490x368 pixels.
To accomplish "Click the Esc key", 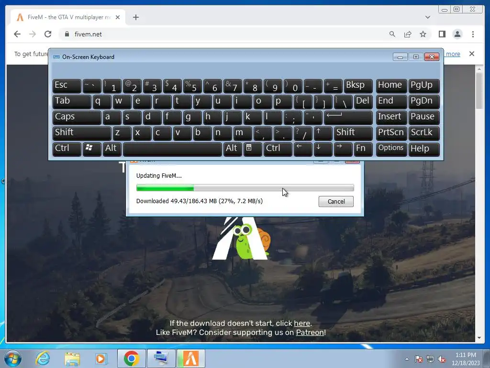I will [x=67, y=86].
